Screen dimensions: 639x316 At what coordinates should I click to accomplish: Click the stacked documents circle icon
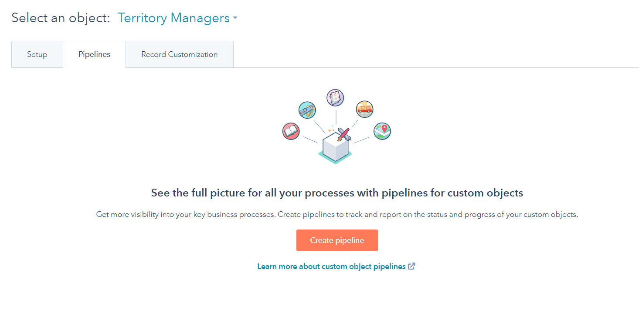pyautogui.click(x=335, y=97)
